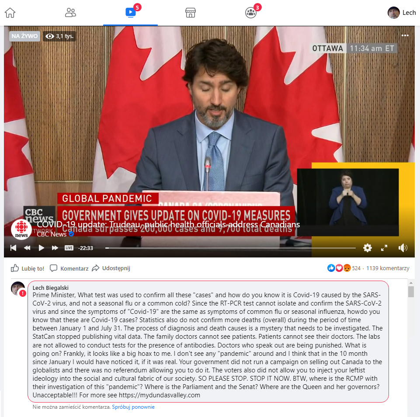
Task: Skip to previous video button
Action: point(13,248)
